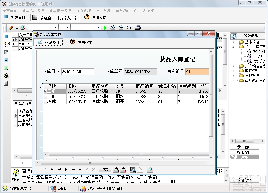Click the add-search-condition magnifier plus icon
The width and height of the screenshot is (268, 193).
(x=113, y=27)
